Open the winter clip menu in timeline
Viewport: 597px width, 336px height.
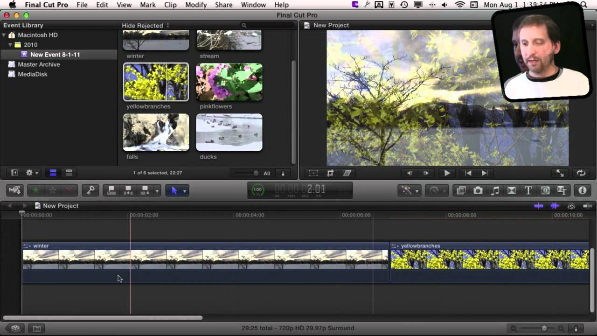28,246
